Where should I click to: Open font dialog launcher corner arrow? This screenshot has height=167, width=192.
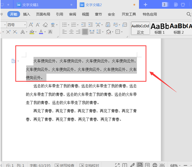[x=58, y=36]
